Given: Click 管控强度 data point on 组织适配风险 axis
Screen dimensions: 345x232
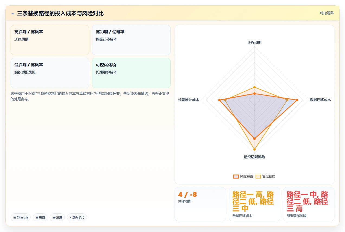Looking at the screenshot, I should [254, 149].
